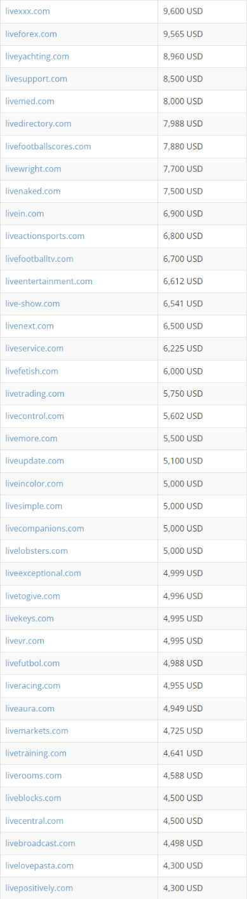Click the livewright.com domain
Image resolution: width=247 pixels, height=899 pixels.
point(33,168)
